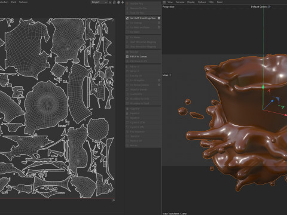Open the UV editor Textures menu

(x=23, y=2)
